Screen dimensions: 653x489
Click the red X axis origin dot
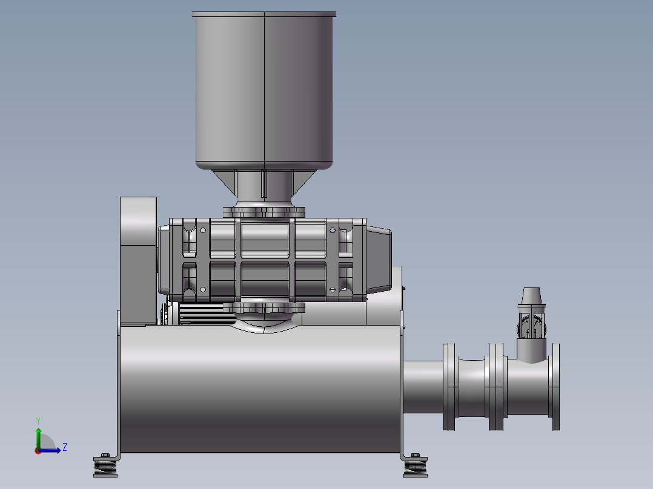pos(38,451)
